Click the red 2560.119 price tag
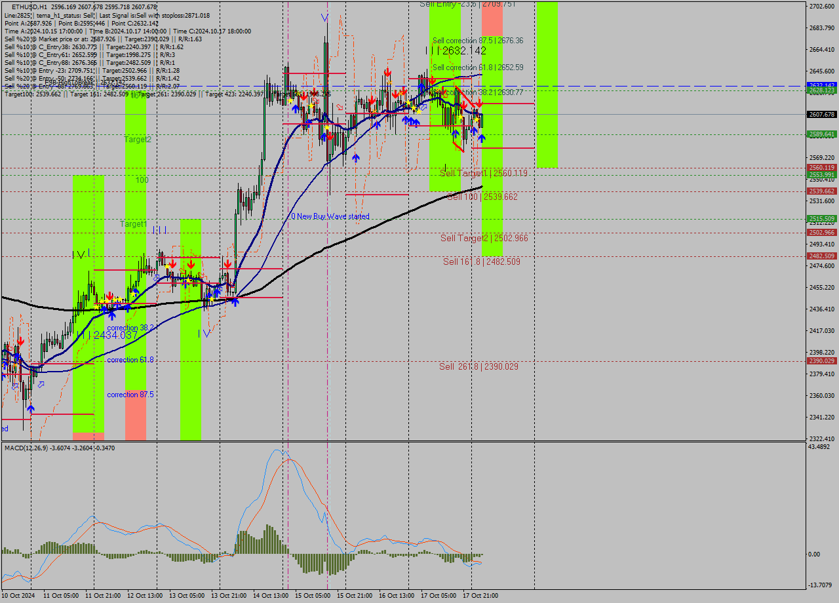The height and width of the screenshot is (603, 839). click(821, 168)
